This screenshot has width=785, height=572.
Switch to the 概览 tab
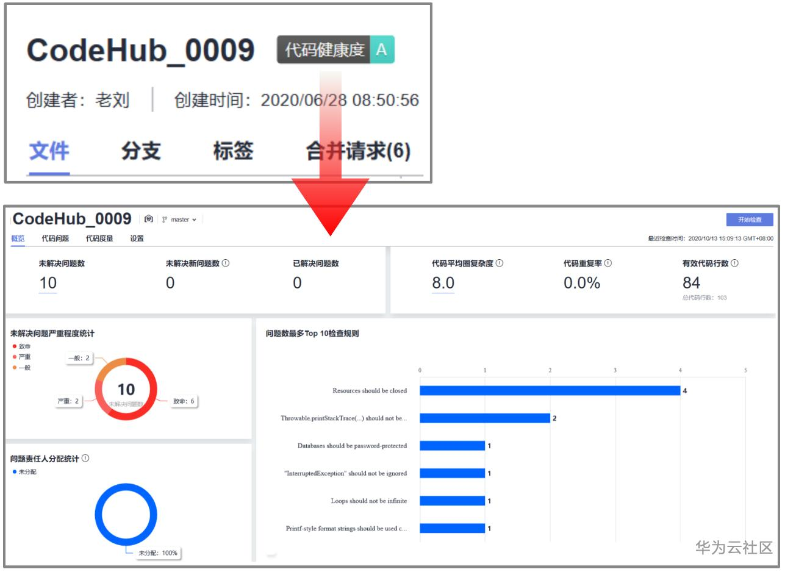(x=18, y=238)
